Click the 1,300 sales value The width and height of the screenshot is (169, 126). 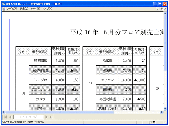60,99
